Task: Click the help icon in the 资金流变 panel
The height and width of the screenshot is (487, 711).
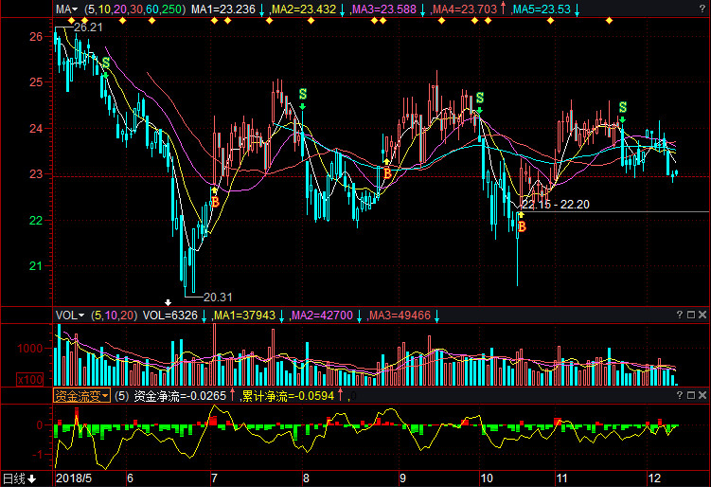Action: point(680,395)
